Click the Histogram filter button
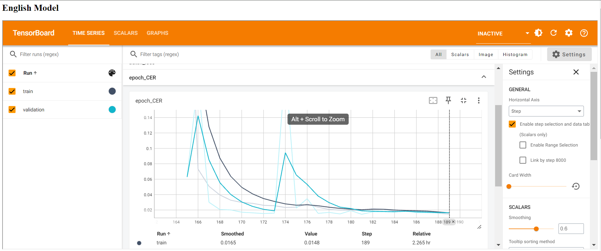Screen dimensions: 601x251 coord(515,54)
